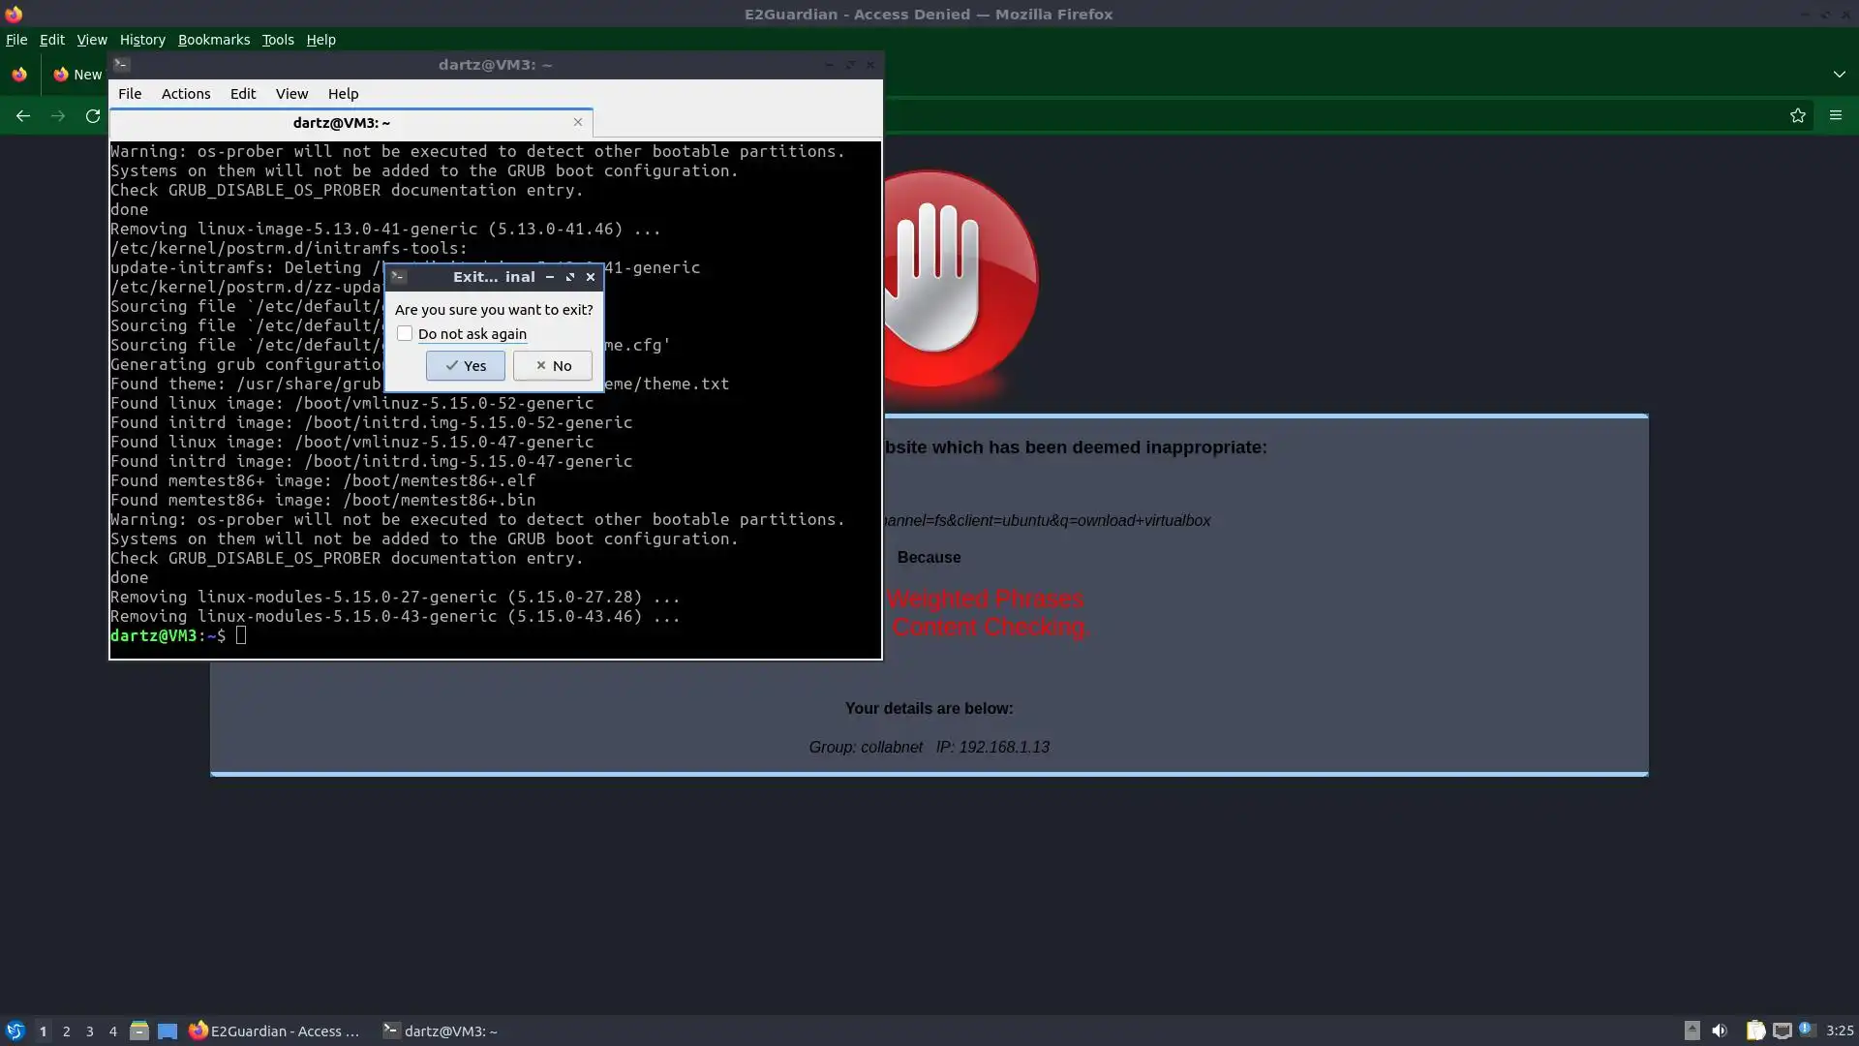Click the Firefox back arrow
The image size is (1859, 1046).
23,116
